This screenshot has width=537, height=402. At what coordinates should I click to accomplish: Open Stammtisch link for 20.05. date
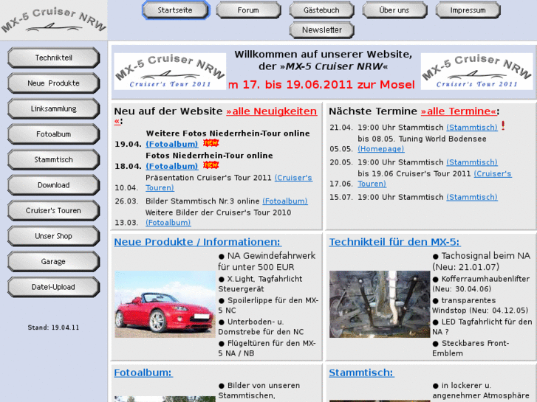[472, 162]
